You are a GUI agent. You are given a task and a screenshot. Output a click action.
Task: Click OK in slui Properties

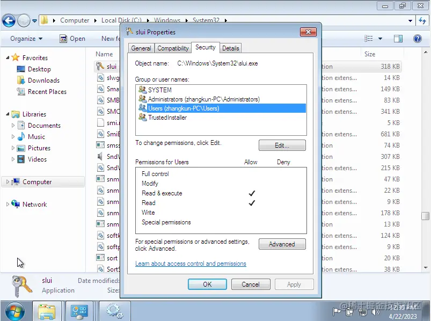207,284
